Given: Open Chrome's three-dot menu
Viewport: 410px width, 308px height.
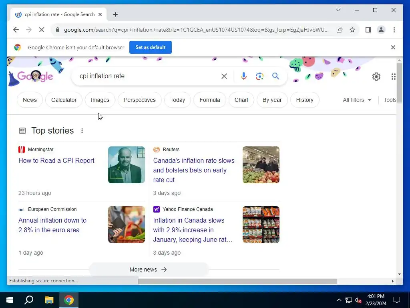Looking at the screenshot, I should [394, 30].
